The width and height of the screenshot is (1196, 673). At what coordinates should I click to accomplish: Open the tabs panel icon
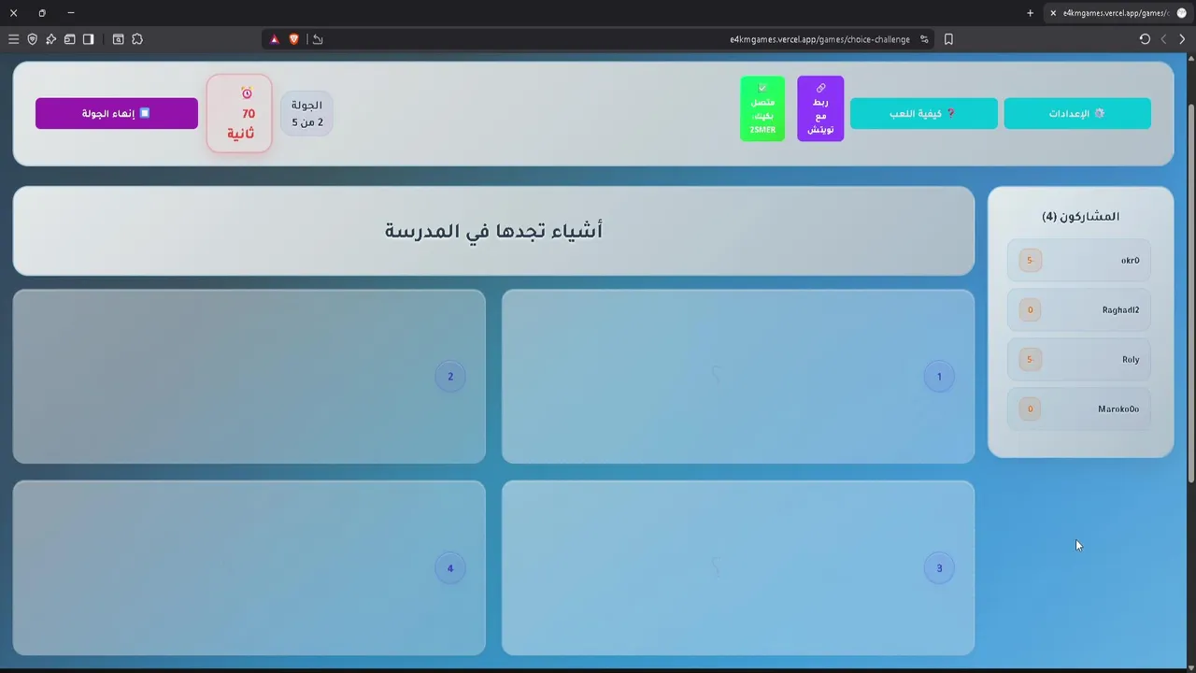[x=69, y=39]
